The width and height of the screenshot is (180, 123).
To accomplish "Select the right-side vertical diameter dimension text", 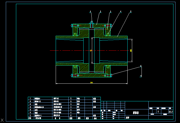I will point(131,50).
